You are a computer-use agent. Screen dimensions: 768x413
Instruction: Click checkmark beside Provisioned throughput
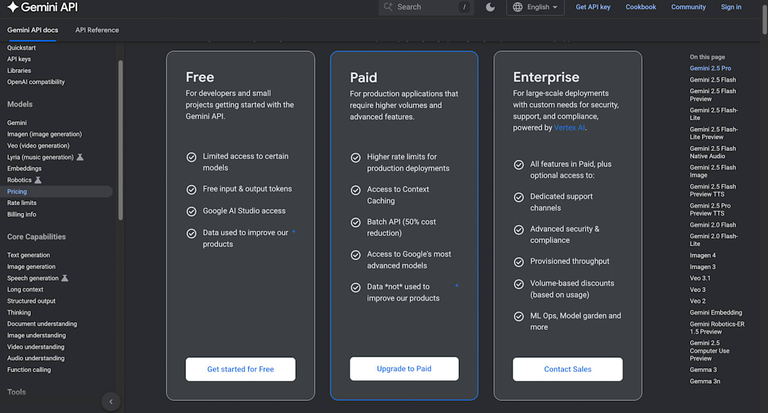point(519,261)
